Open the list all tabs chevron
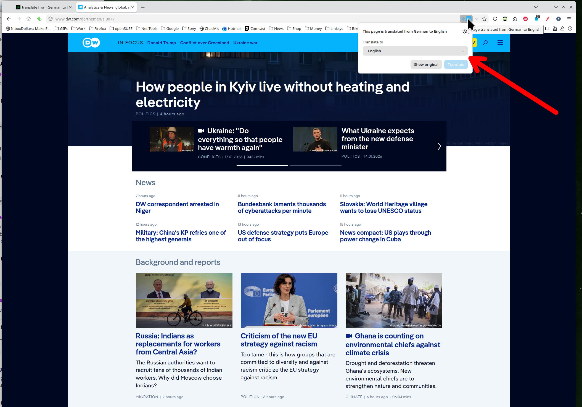 coord(536,7)
